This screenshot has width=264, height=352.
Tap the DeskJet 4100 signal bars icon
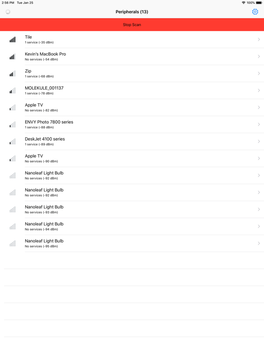(12, 142)
